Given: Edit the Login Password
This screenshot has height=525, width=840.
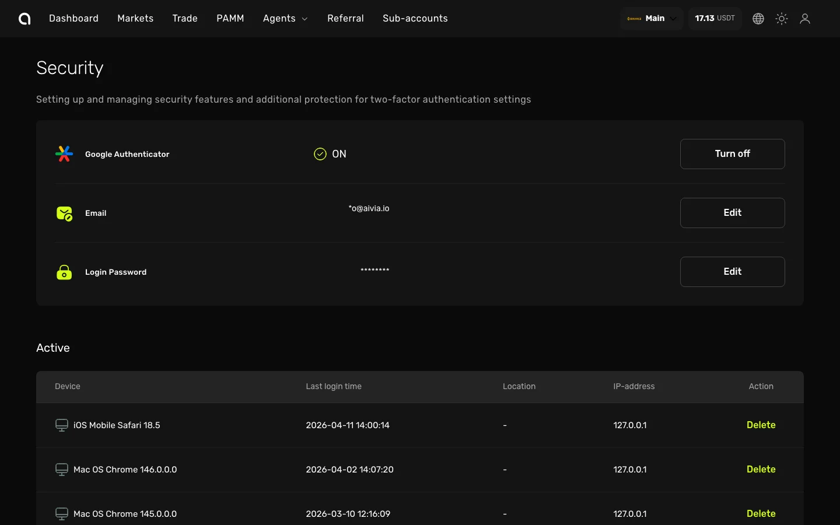Looking at the screenshot, I should pyautogui.click(x=732, y=272).
